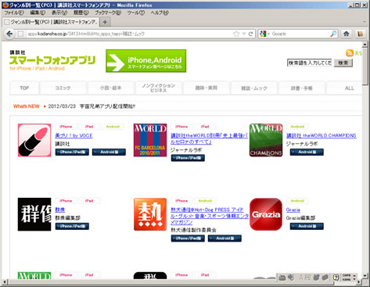Click the Google search engine icon dropdown
370x287 pixels.
pos(264,34)
